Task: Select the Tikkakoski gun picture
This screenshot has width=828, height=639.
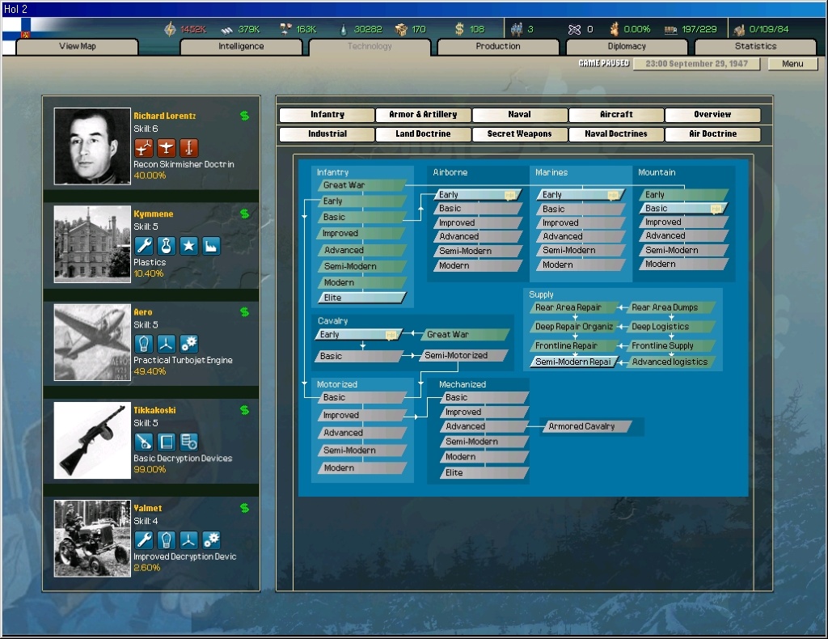Action: pyautogui.click(x=92, y=441)
